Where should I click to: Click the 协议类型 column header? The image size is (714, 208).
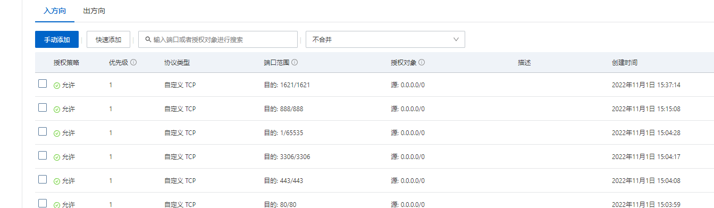pos(177,62)
